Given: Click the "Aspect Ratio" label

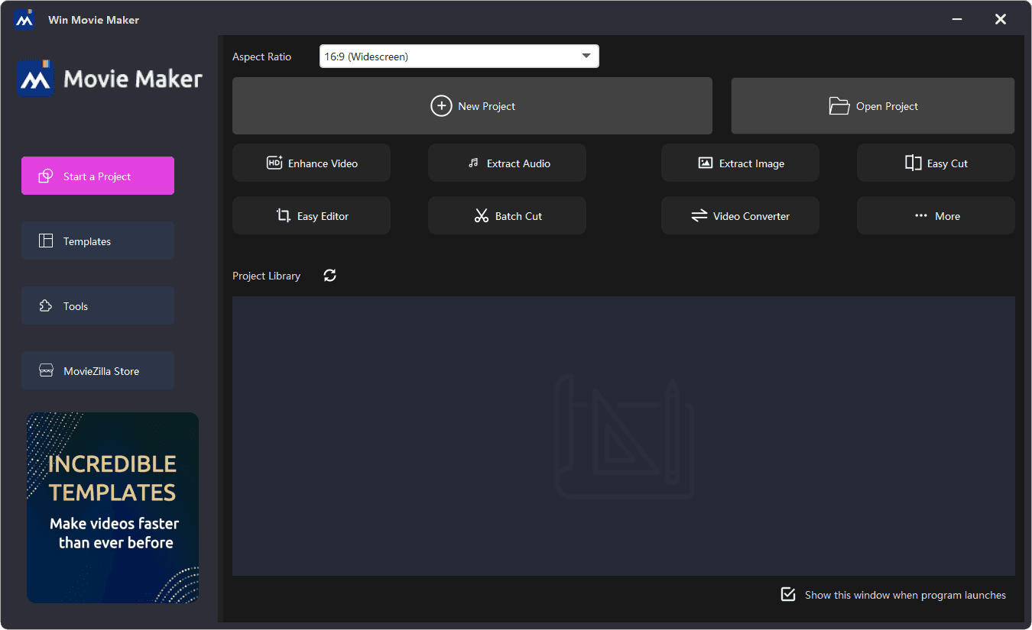Looking at the screenshot, I should (261, 57).
